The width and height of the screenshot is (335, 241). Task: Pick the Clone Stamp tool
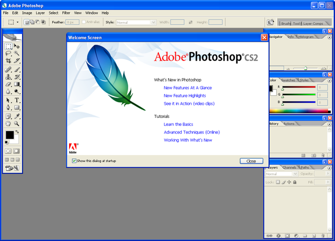coord(8,77)
